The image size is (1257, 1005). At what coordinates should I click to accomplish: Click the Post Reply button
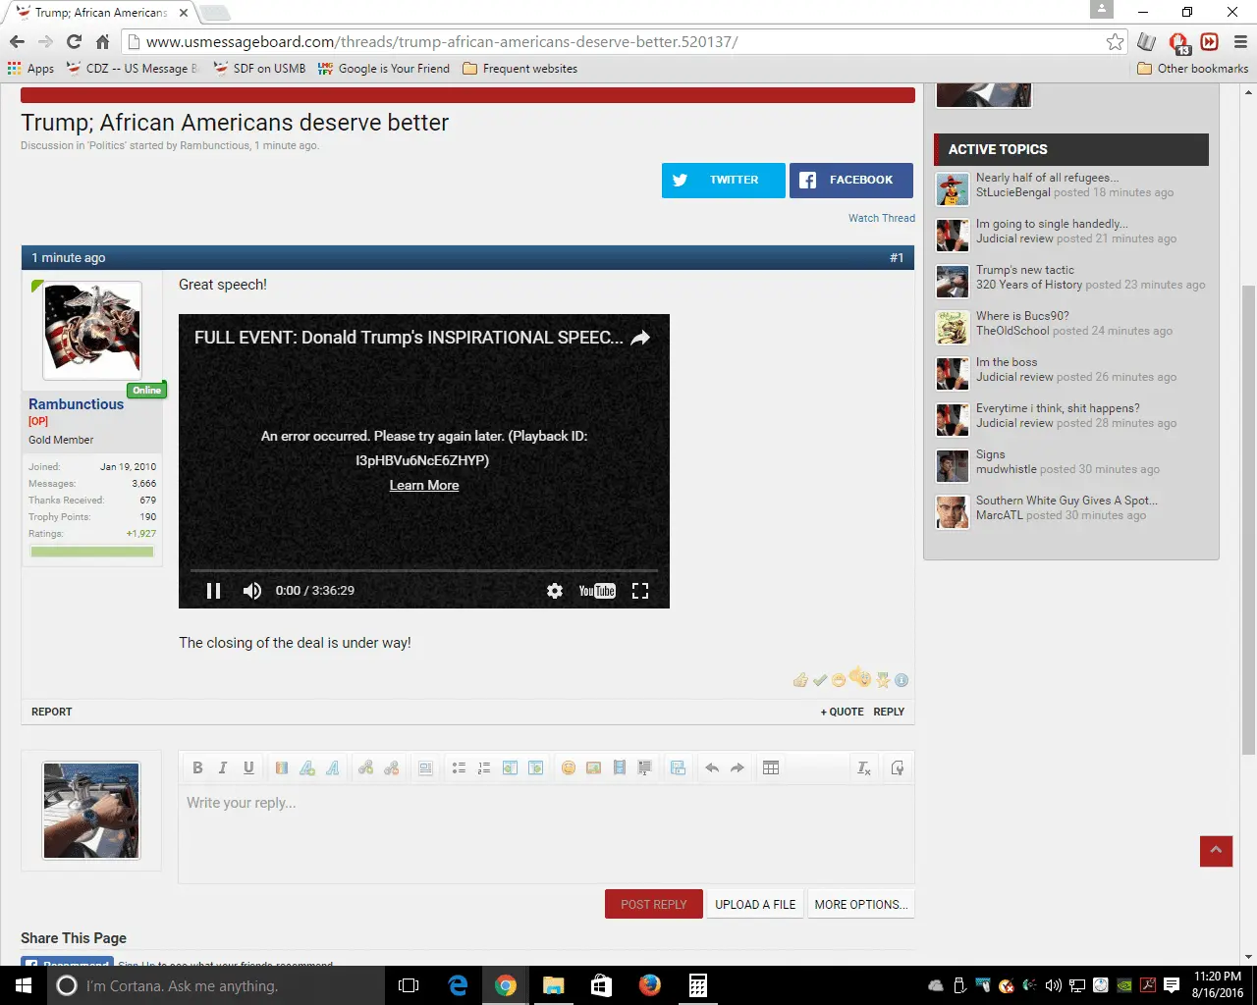click(x=653, y=904)
